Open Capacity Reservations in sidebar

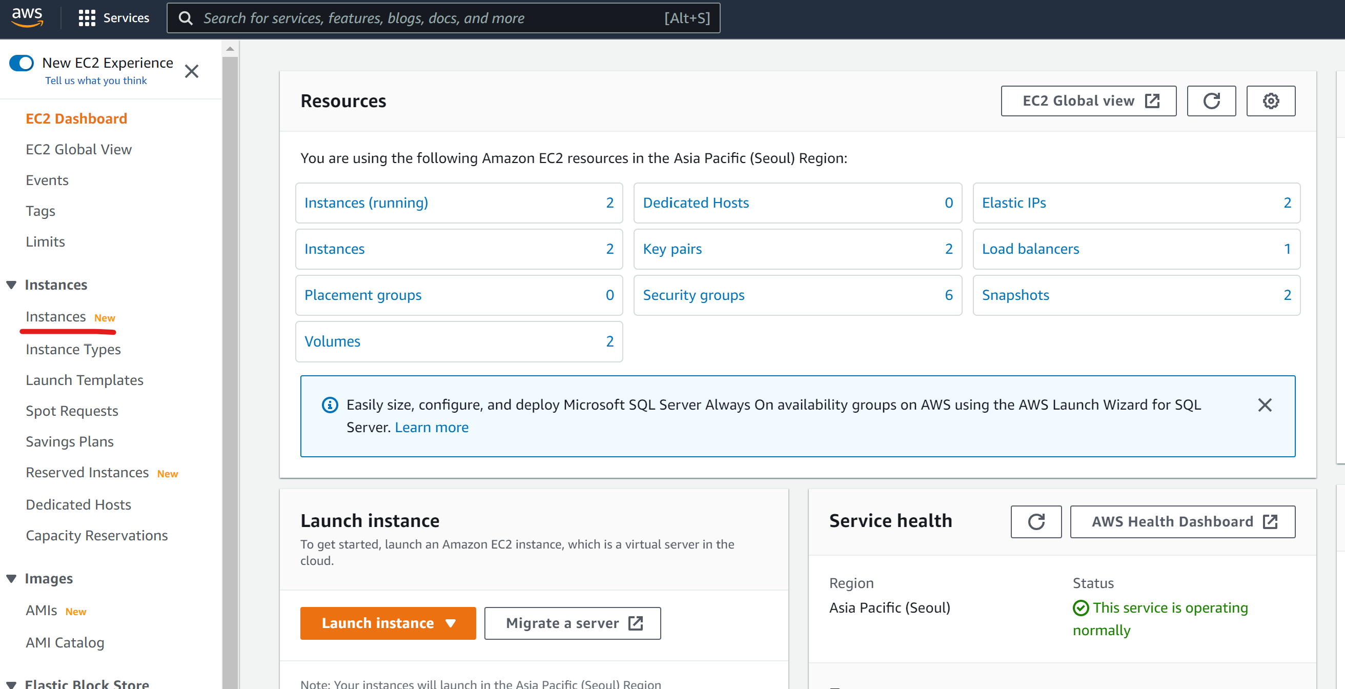[96, 535]
